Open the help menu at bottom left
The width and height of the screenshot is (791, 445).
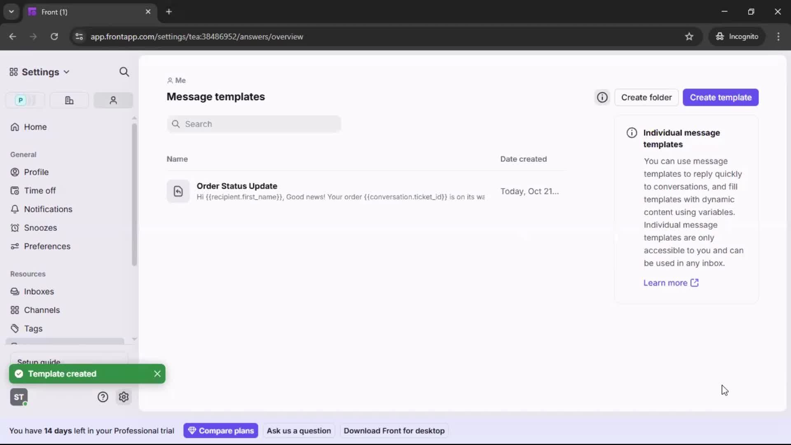(103, 397)
